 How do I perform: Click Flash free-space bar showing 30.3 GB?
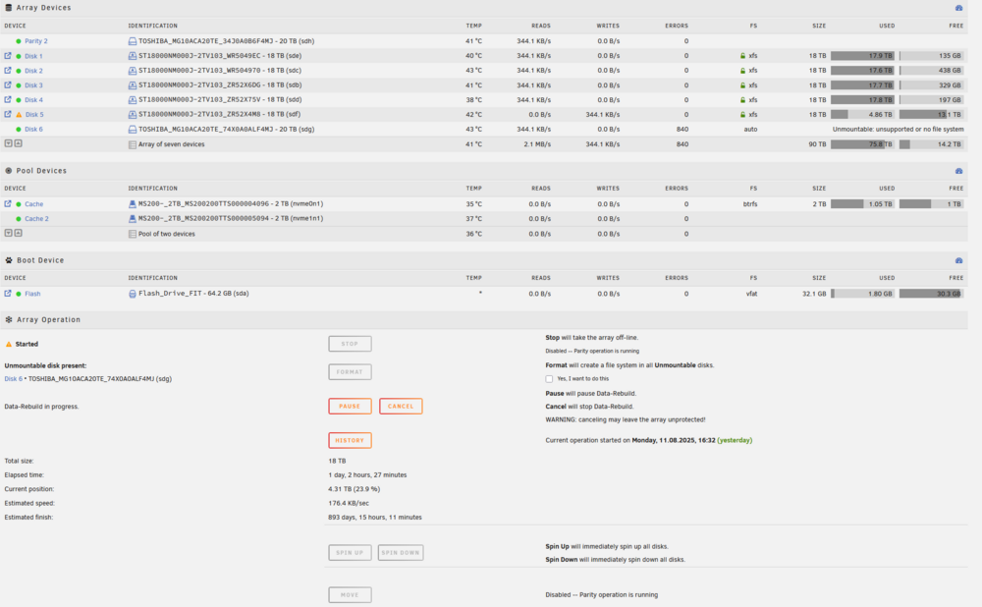click(x=931, y=294)
